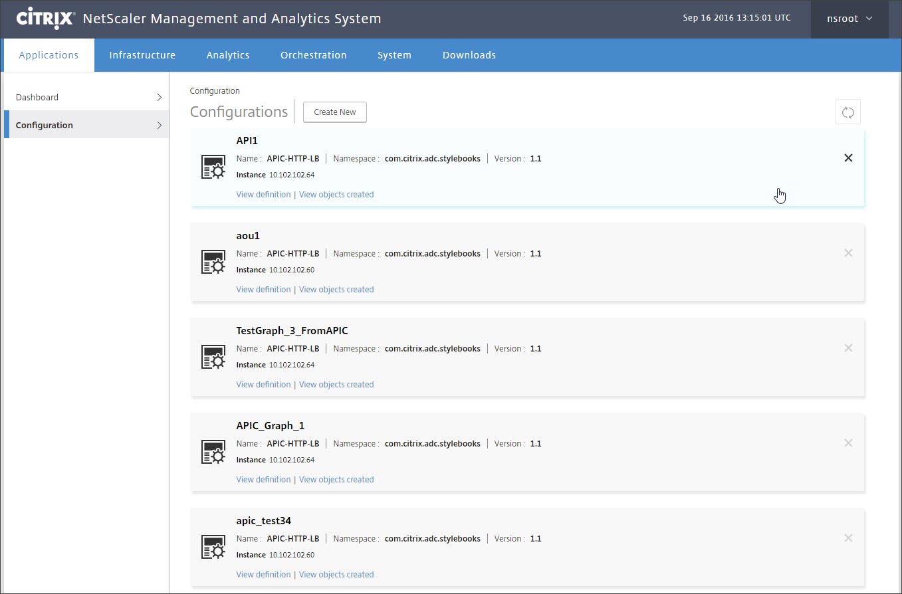Open the nsroot user dropdown
The width and height of the screenshot is (902, 594).
pyautogui.click(x=849, y=19)
